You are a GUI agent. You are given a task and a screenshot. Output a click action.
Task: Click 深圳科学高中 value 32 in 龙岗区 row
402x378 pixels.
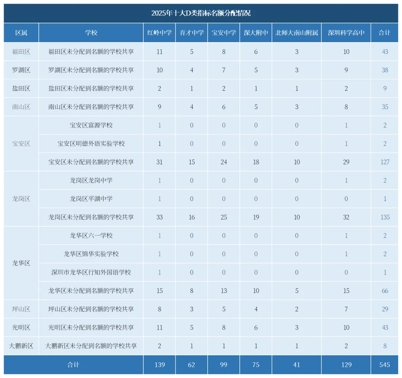click(346, 217)
